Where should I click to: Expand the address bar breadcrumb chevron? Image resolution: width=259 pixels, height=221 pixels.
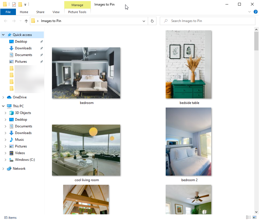coord(38,21)
